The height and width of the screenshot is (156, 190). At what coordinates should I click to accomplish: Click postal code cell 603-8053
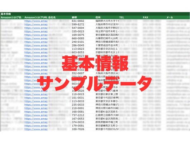78,53
